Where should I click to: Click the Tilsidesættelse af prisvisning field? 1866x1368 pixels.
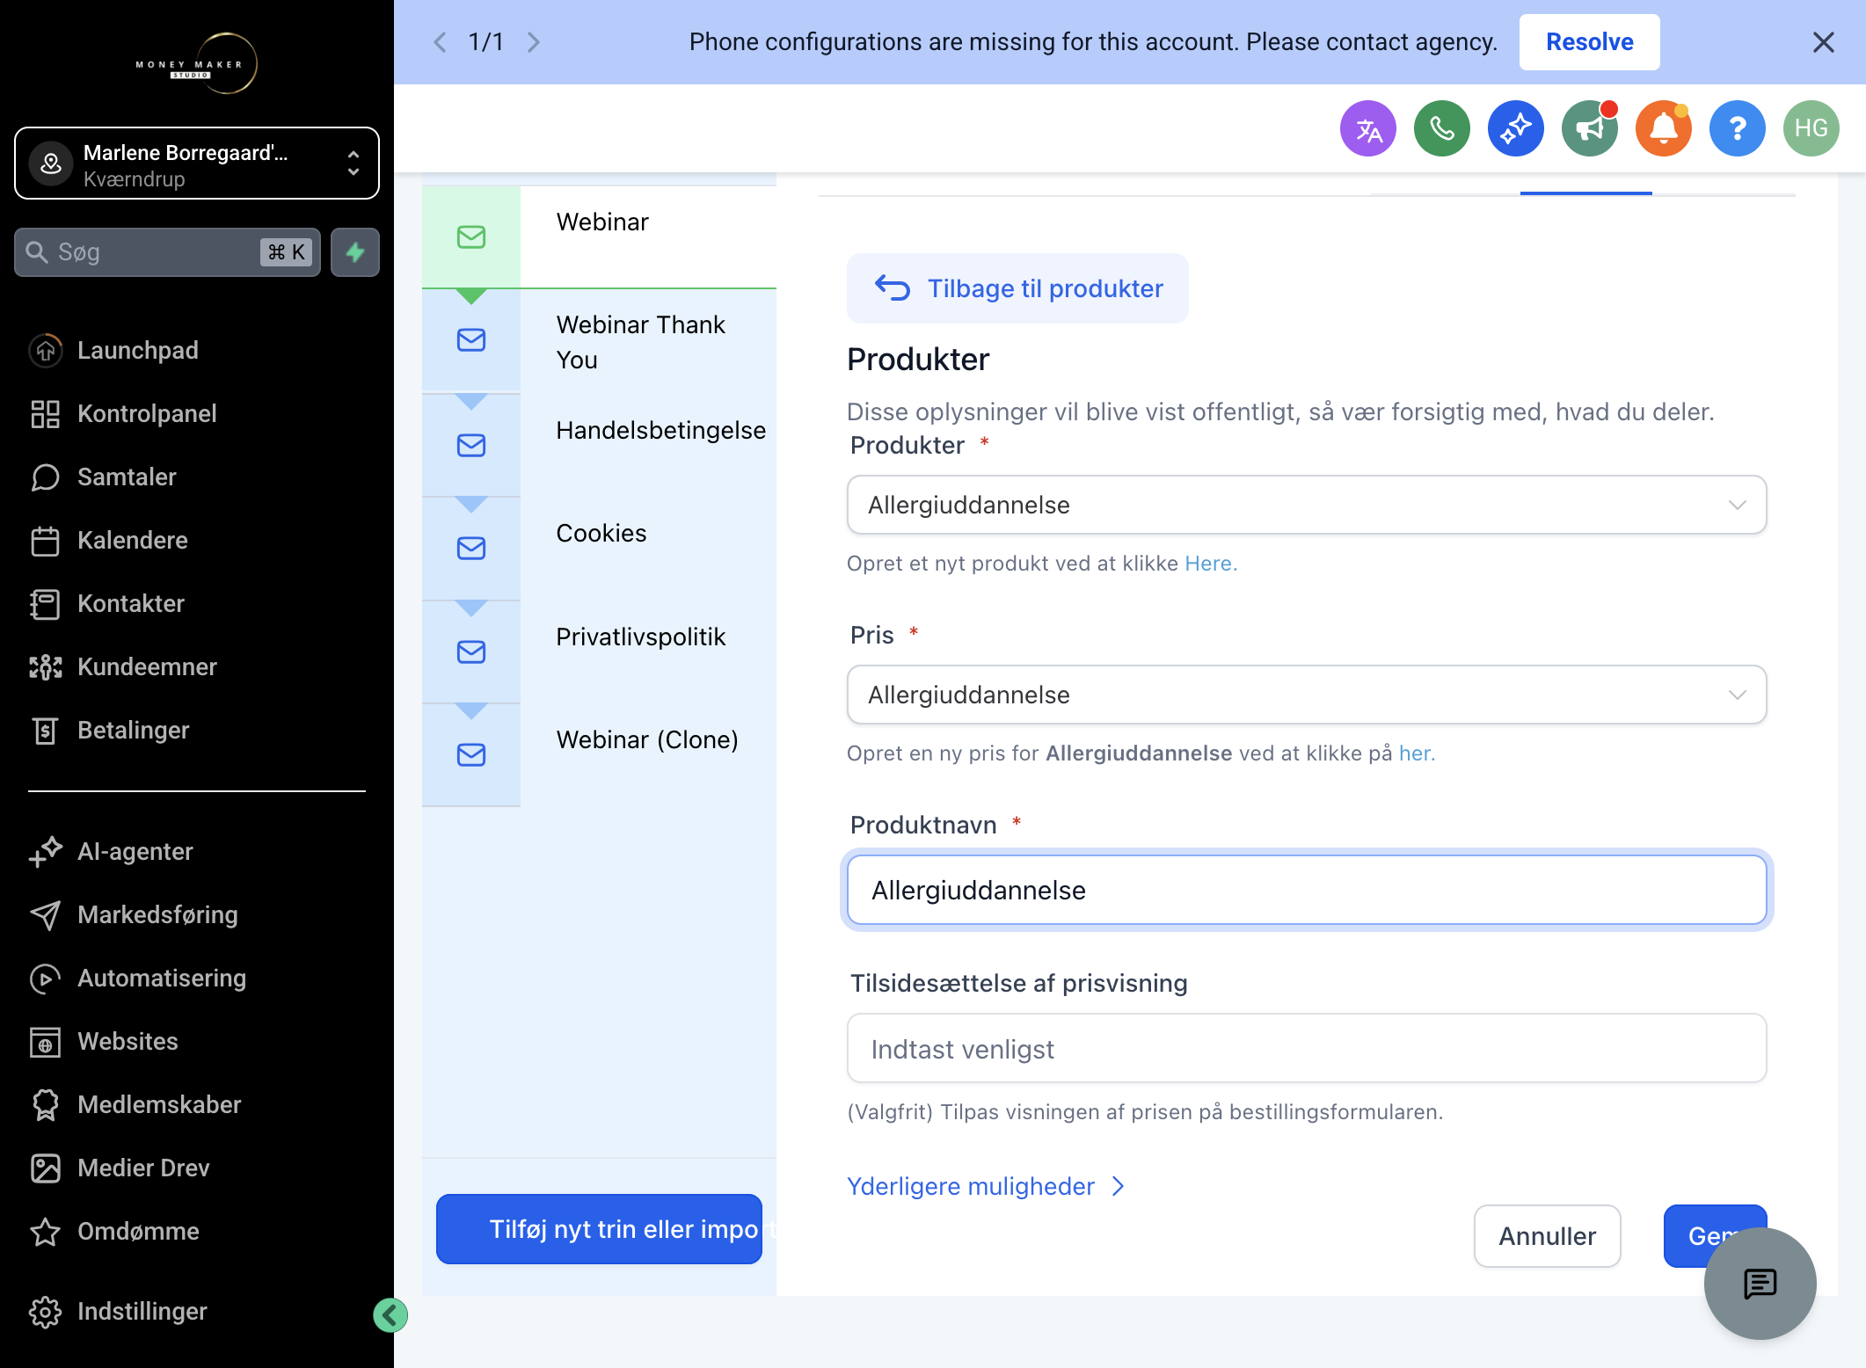(x=1307, y=1048)
